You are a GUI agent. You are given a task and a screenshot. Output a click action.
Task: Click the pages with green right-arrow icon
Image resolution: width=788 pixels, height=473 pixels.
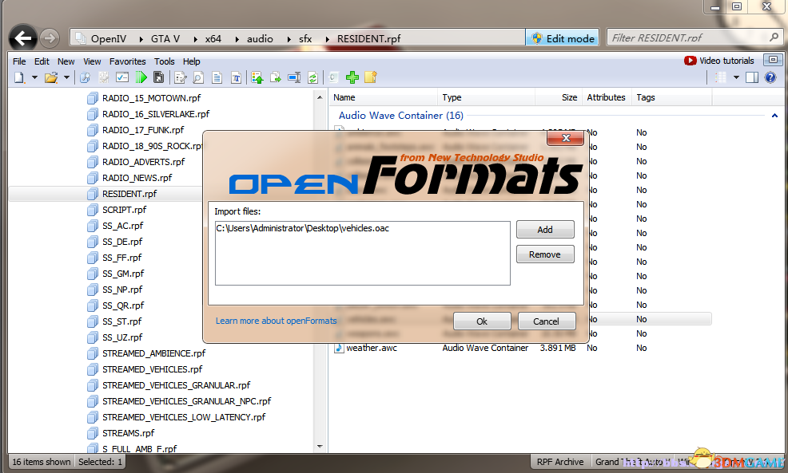pyautogui.click(x=276, y=77)
